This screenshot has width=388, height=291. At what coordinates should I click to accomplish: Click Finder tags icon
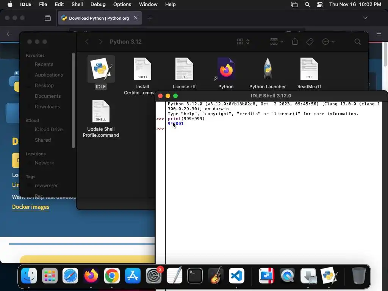(310, 42)
